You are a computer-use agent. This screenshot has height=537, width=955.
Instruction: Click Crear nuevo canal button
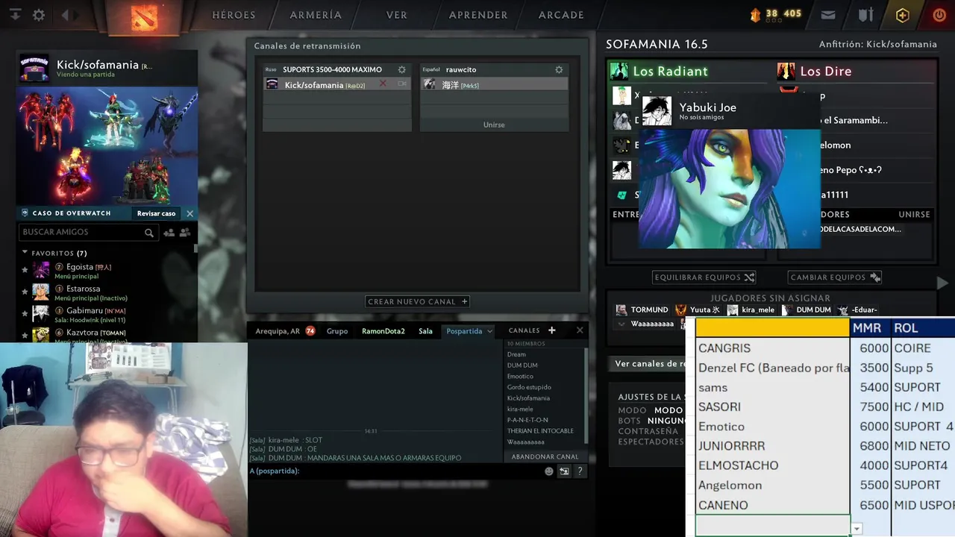(x=417, y=302)
